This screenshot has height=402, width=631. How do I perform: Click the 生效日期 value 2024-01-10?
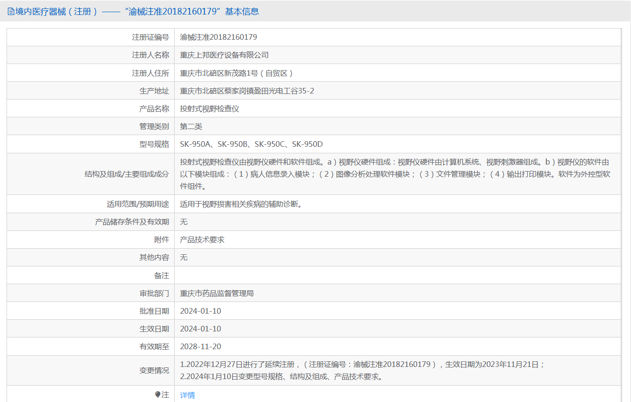pos(200,329)
